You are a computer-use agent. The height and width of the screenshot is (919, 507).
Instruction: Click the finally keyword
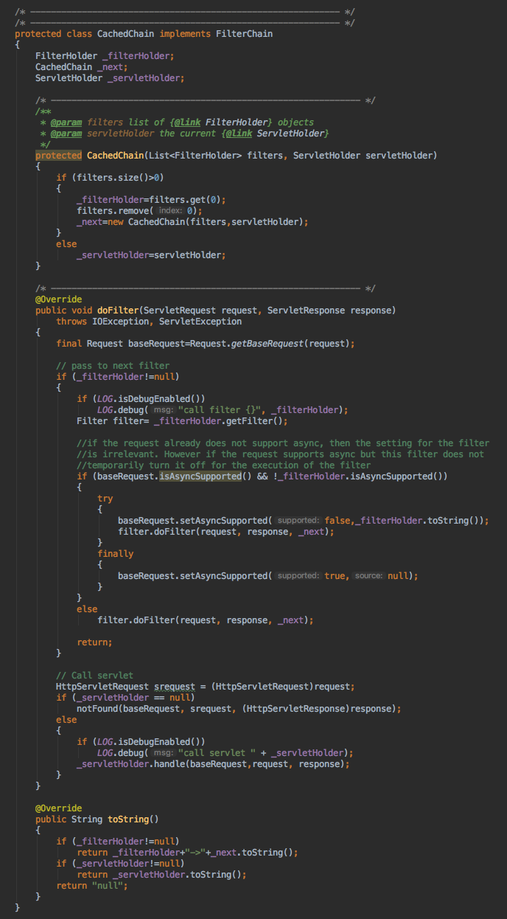point(115,553)
